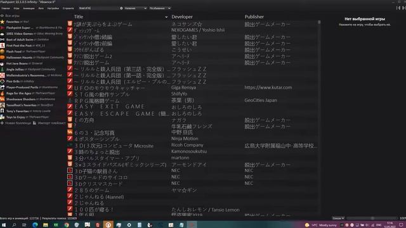Click the Ricoh Company developer cell
Viewport: 406px width, 228px height.
pyautogui.click(x=187, y=145)
